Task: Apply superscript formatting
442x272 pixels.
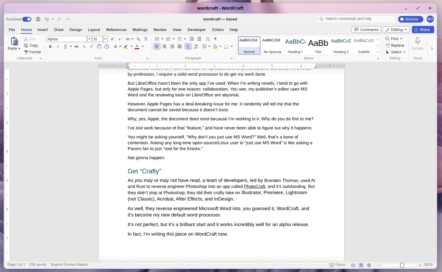Action: (x=92, y=47)
